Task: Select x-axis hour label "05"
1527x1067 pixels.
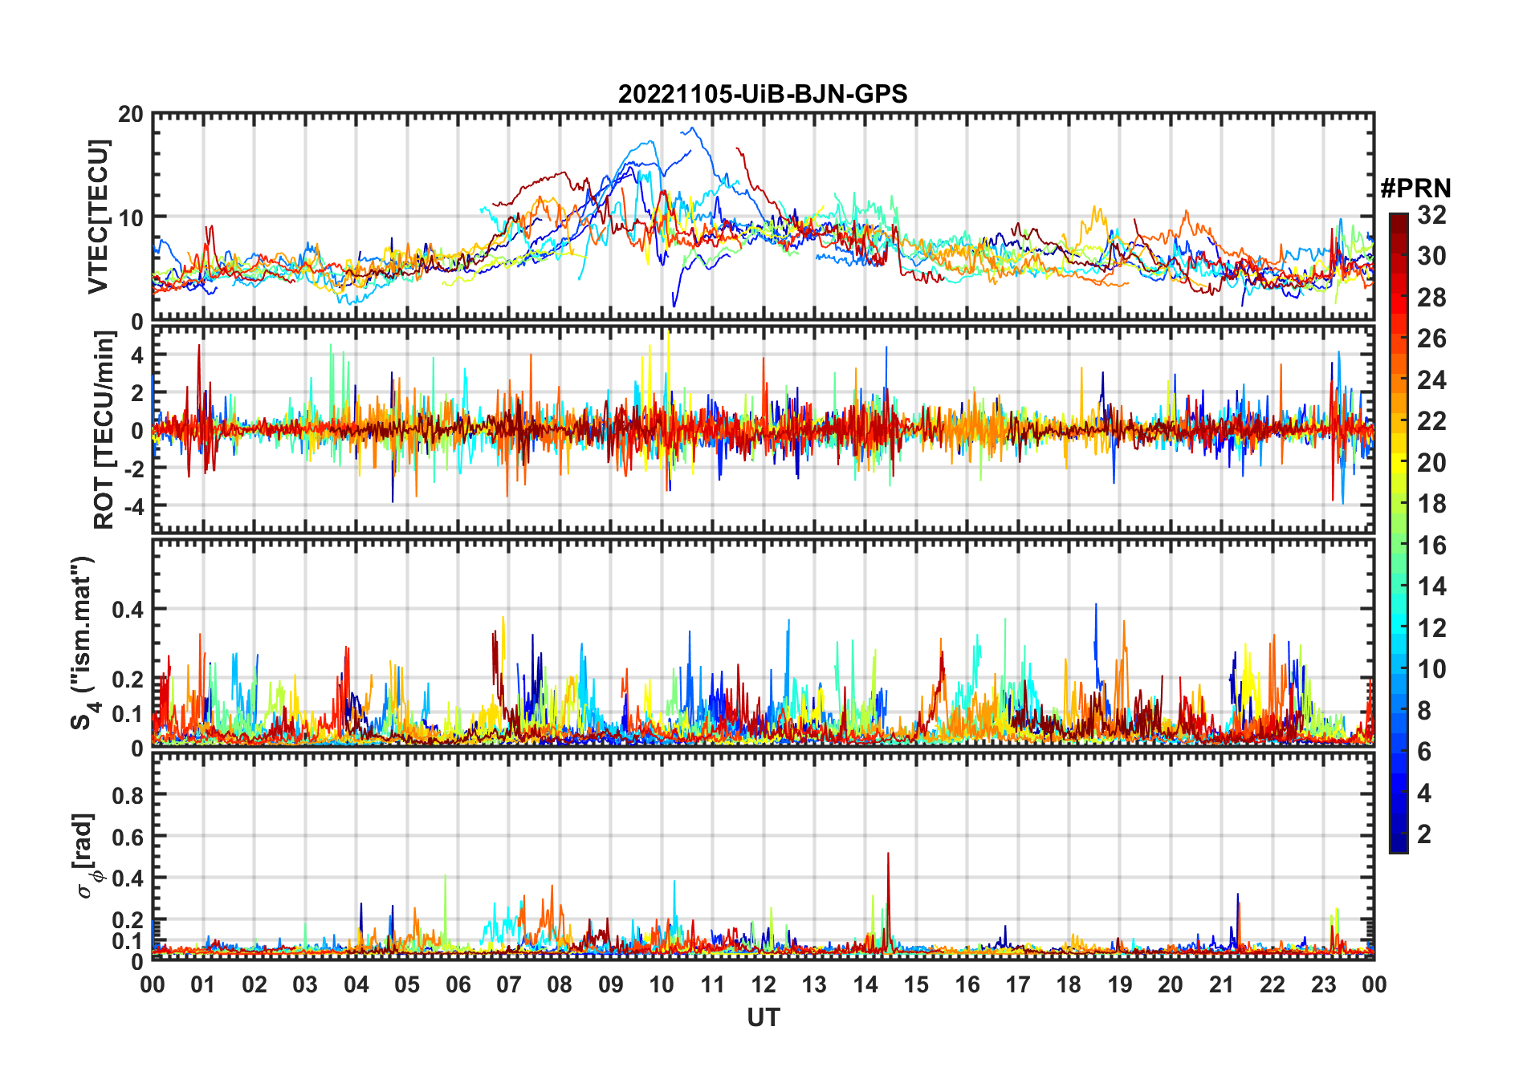Action: click(407, 984)
